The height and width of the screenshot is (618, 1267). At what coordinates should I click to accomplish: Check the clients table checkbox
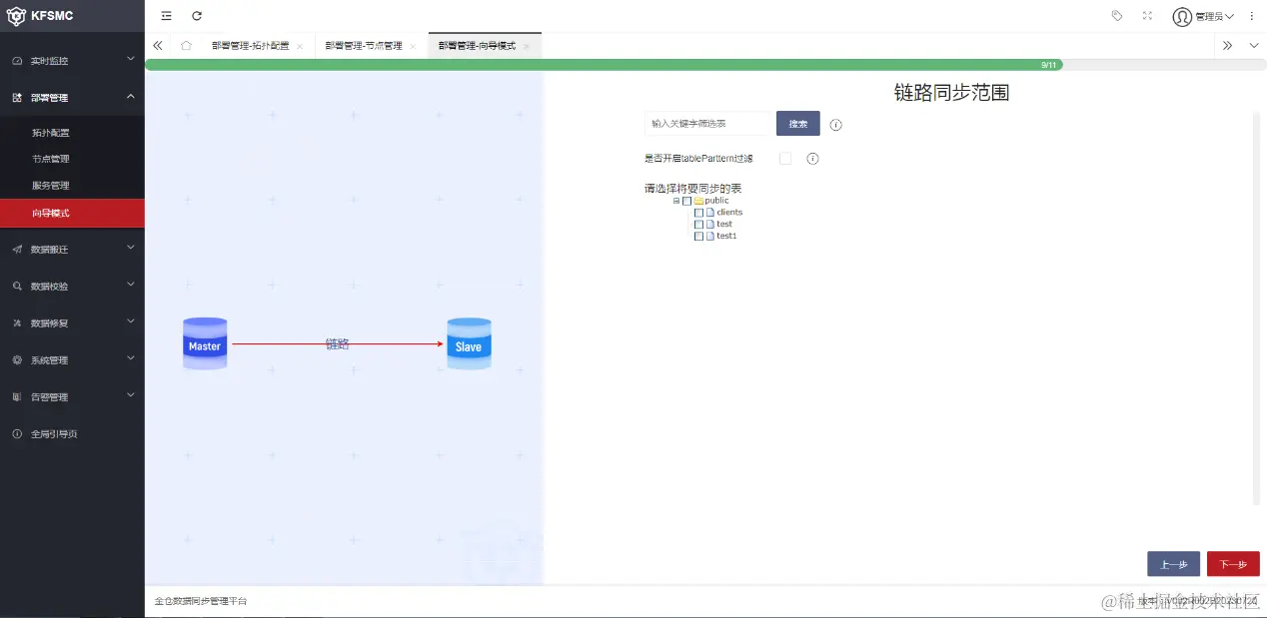(x=698, y=213)
